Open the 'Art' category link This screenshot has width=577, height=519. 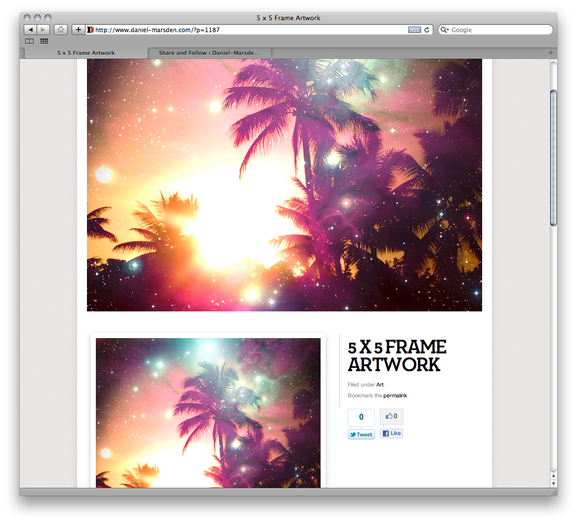[x=380, y=385]
